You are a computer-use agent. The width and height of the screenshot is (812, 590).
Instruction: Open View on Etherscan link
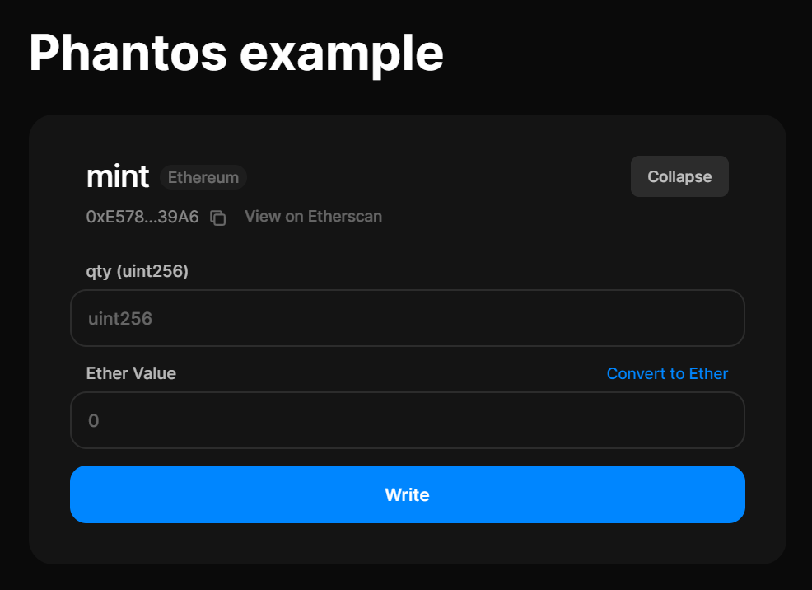(313, 217)
